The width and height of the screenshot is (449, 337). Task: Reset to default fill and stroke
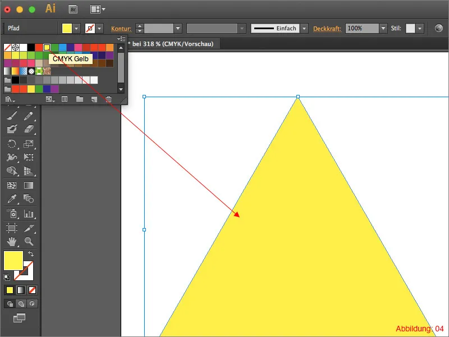tap(7, 277)
